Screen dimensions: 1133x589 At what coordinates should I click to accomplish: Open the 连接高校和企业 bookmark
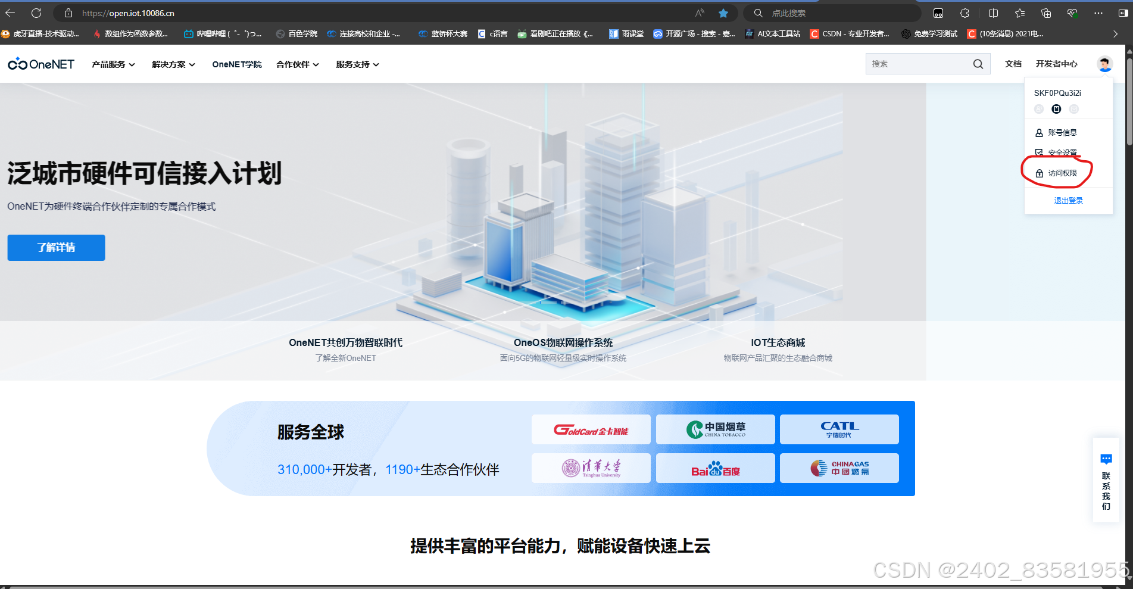click(x=364, y=34)
